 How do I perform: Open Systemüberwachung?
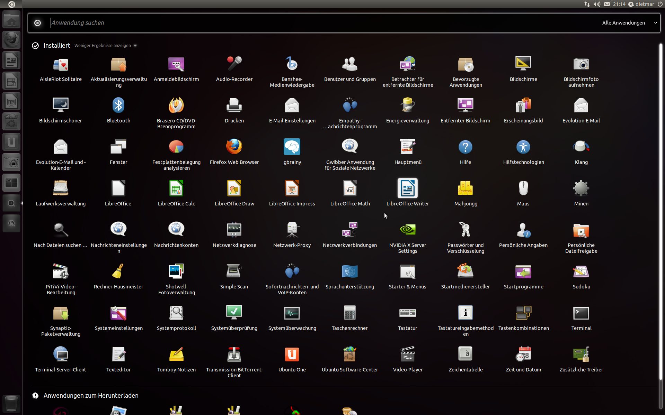(x=292, y=318)
